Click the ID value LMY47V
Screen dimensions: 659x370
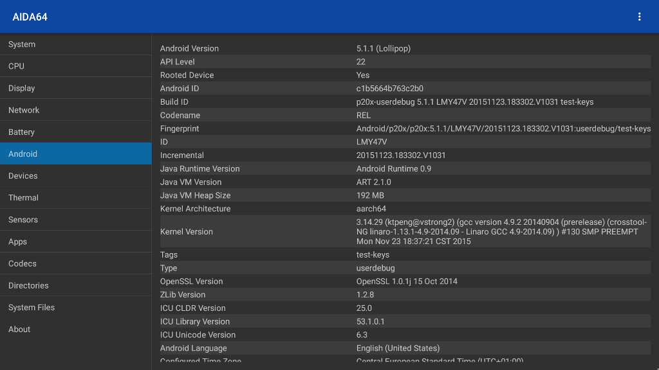[x=371, y=142]
